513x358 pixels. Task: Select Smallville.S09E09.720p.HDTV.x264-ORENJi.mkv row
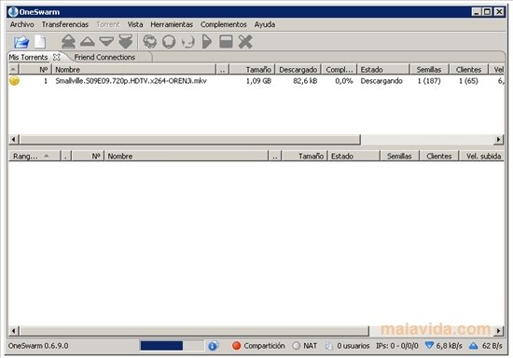pos(256,81)
